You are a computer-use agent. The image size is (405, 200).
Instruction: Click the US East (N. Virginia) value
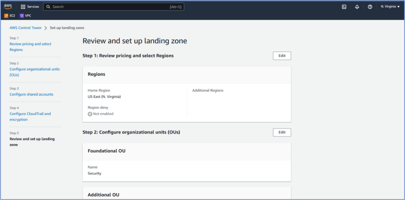point(104,97)
